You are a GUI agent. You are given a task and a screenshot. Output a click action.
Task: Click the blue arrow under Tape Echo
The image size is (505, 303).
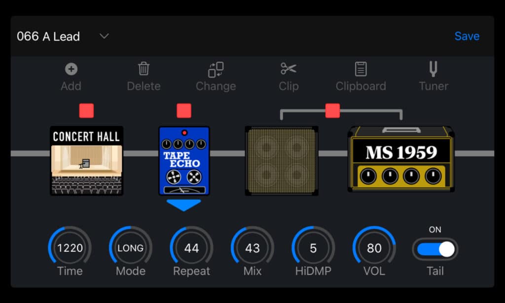pyautogui.click(x=184, y=205)
